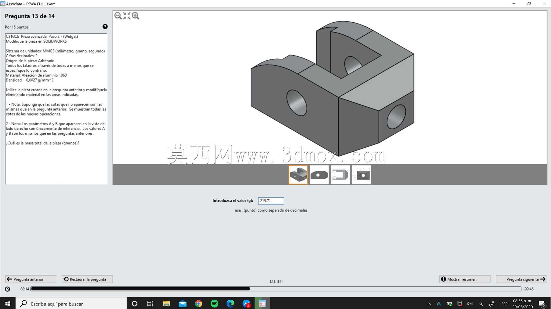Go to Pregunta anterior
Image resolution: width=551 pixels, height=309 pixels.
30,279
